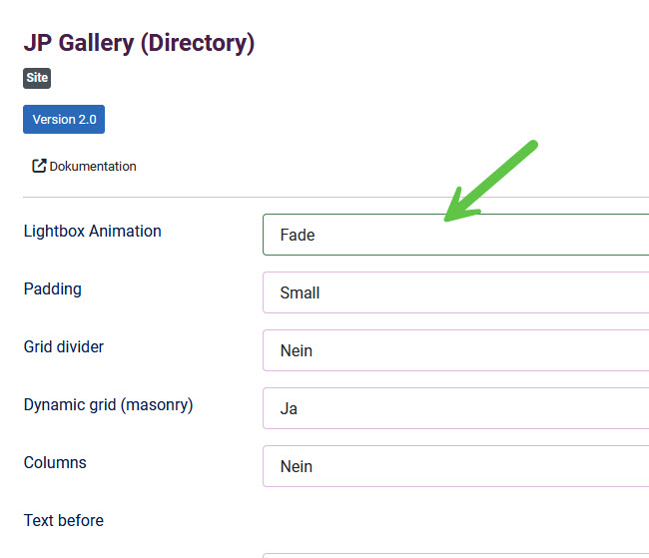
Task: Click the Padding field label
Action: pos(53,288)
